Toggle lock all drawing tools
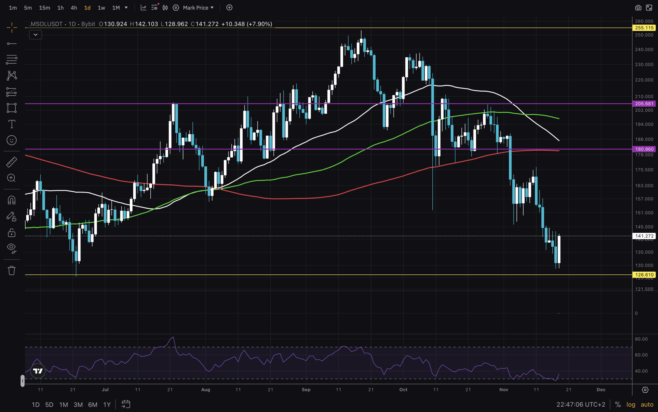The width and height of the screenshot is (658, 412). (12, 233)
